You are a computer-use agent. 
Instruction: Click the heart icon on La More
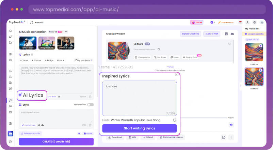[229, 44]
